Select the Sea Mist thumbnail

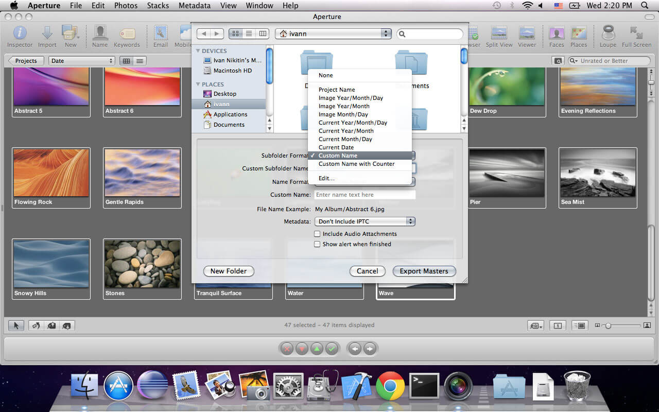[598, 178]
